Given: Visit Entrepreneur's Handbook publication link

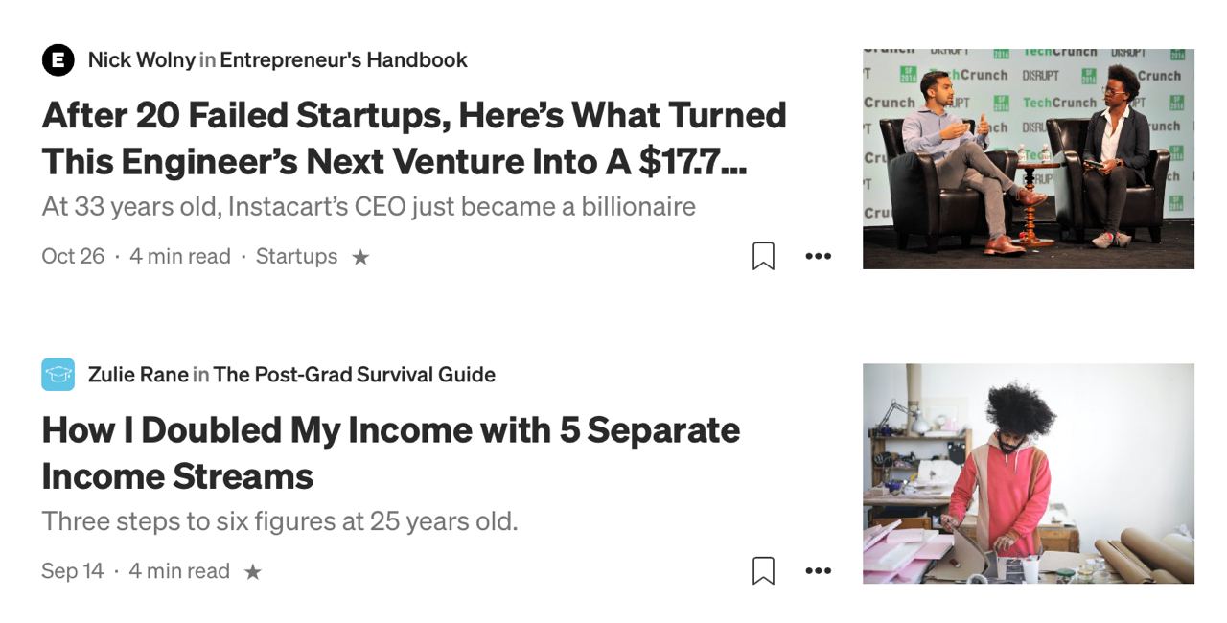Looking at the screenshot, I should (343, 60).
